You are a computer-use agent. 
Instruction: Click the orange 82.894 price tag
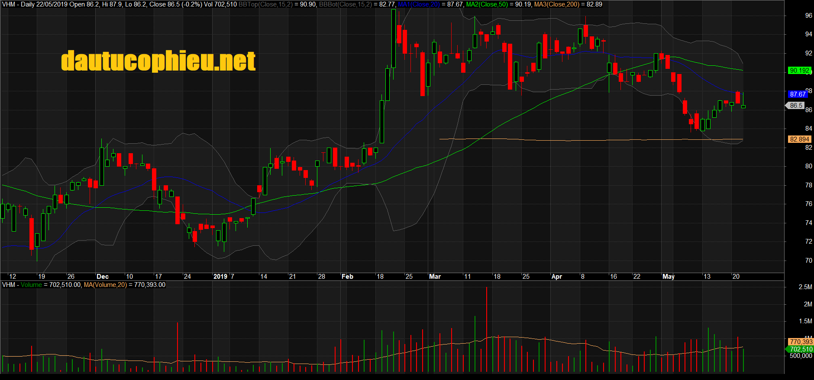pyautogui.click(x=799, y=139)
